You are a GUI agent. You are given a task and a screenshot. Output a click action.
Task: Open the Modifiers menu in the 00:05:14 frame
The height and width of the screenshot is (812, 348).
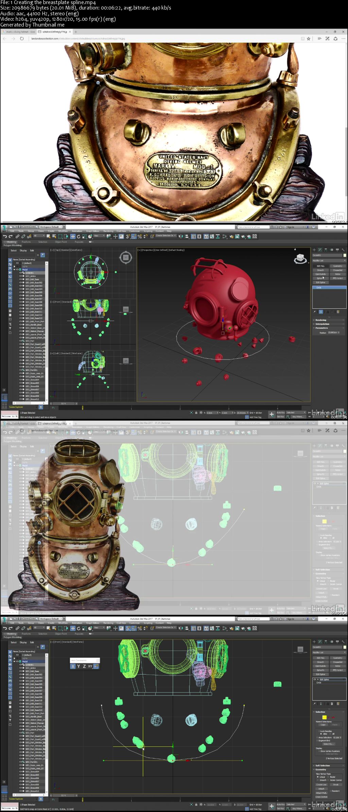click(63, 623)
